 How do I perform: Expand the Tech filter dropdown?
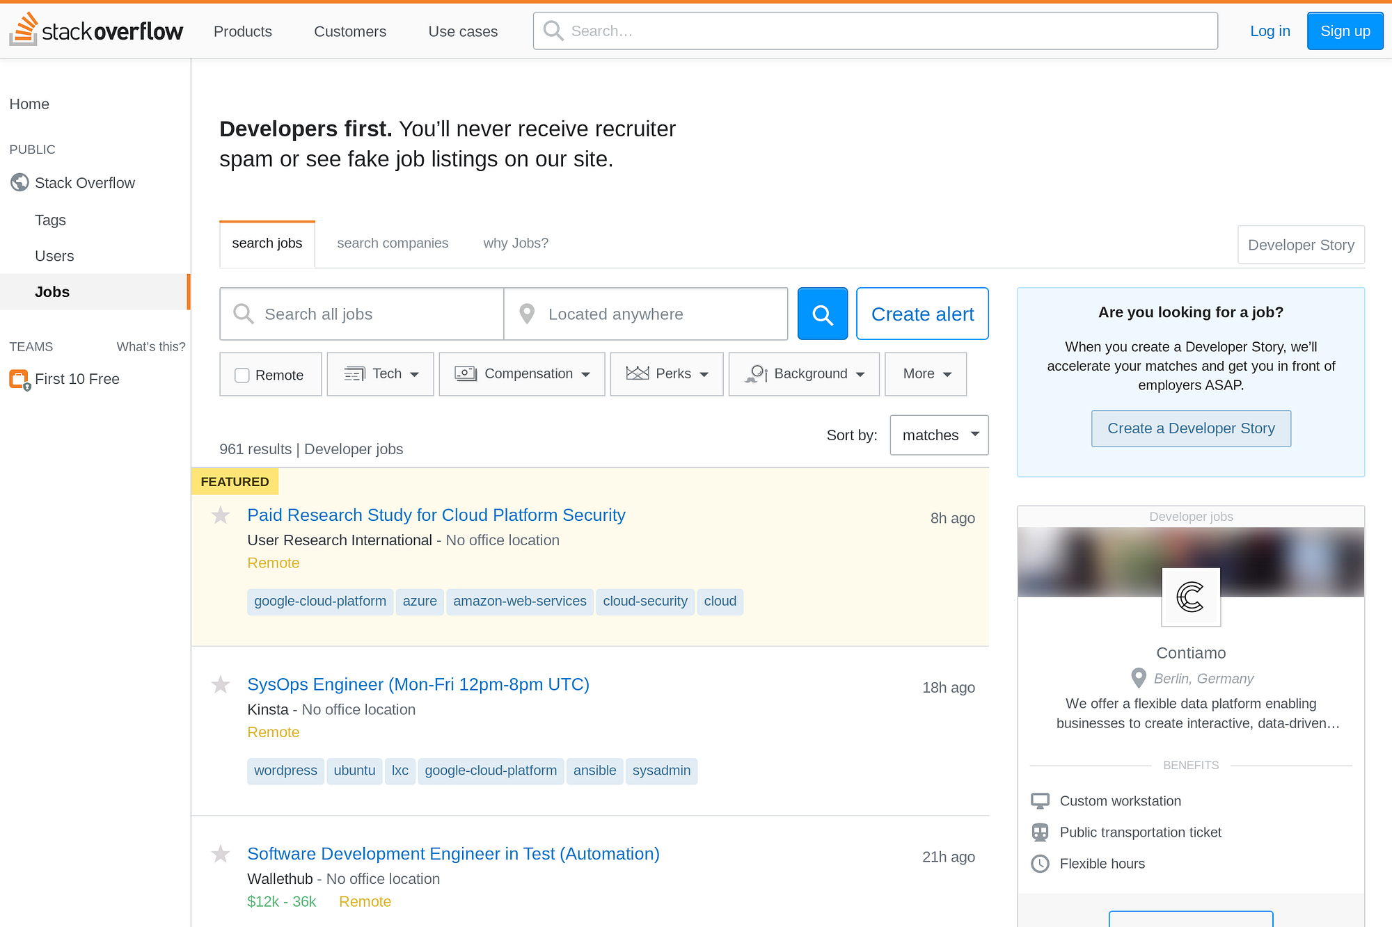tap(381, 374)
